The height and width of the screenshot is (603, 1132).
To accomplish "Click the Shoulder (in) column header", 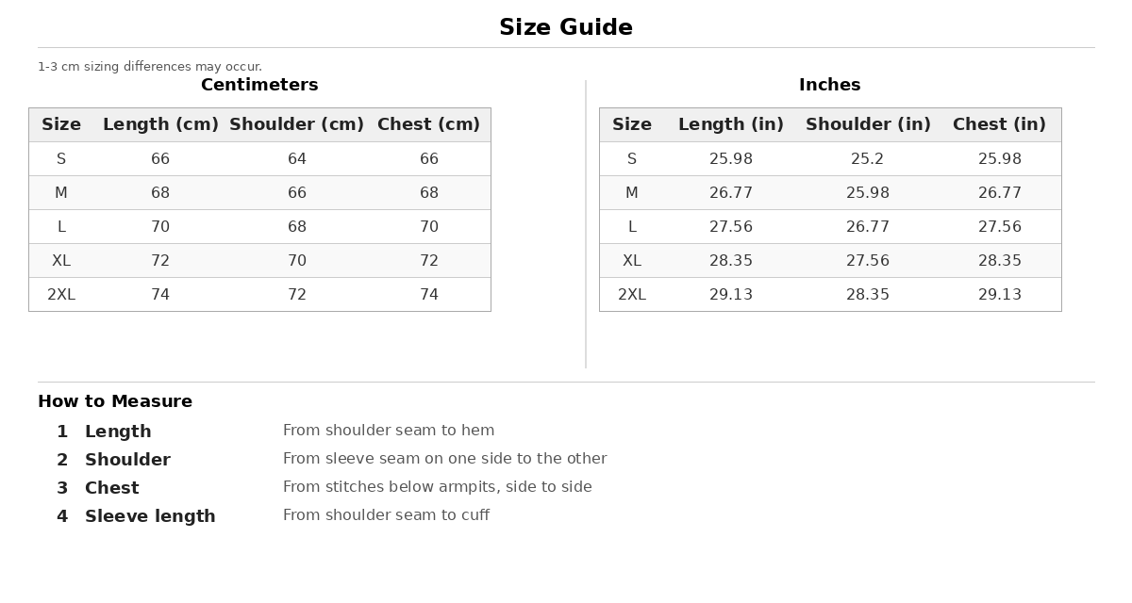I will pyautogui.click(x=868, y=124).
